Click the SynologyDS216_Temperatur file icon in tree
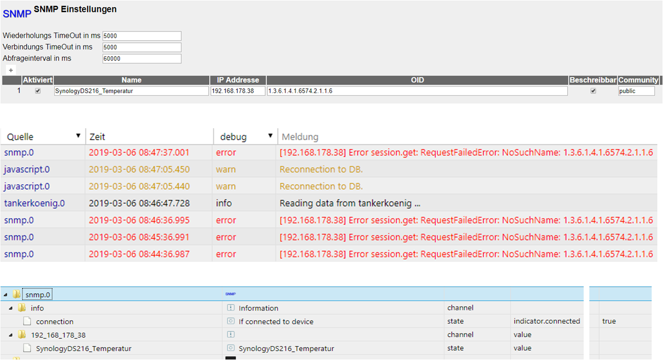 click(27, 348)
